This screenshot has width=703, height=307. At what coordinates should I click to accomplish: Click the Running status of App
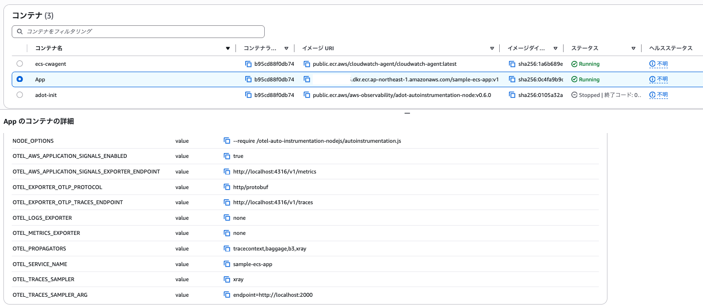[x=586, y=79]
